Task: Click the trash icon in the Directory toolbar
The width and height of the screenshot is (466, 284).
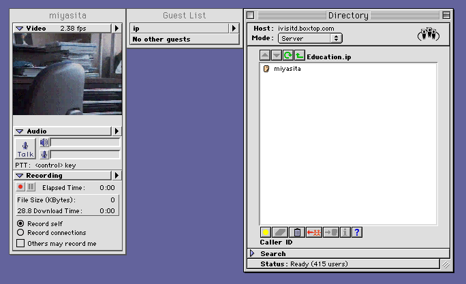Action: pos(297,232)
